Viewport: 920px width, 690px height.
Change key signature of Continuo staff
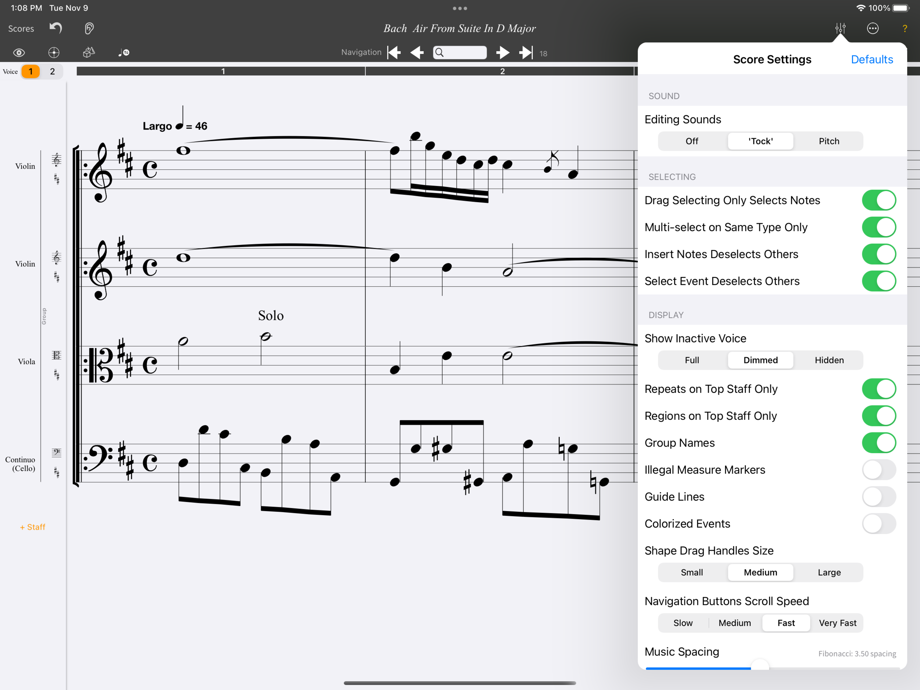click(x=57, y=473)
